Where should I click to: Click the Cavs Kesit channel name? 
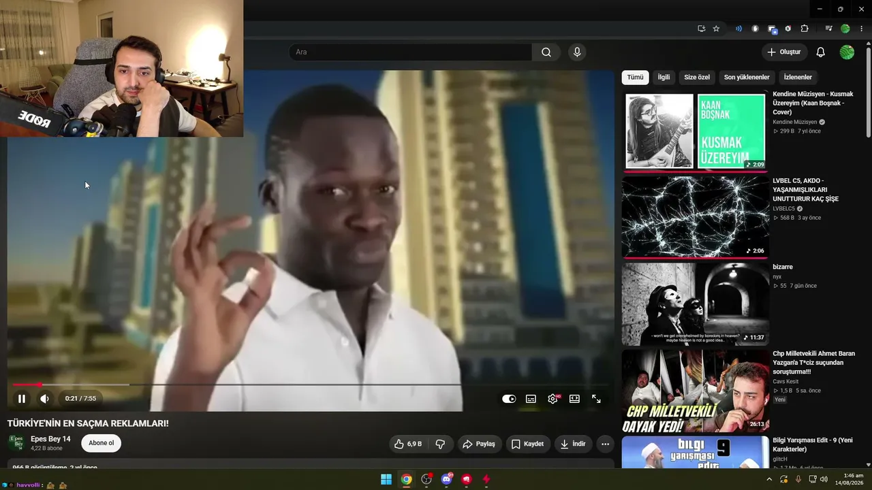point(786,382)
